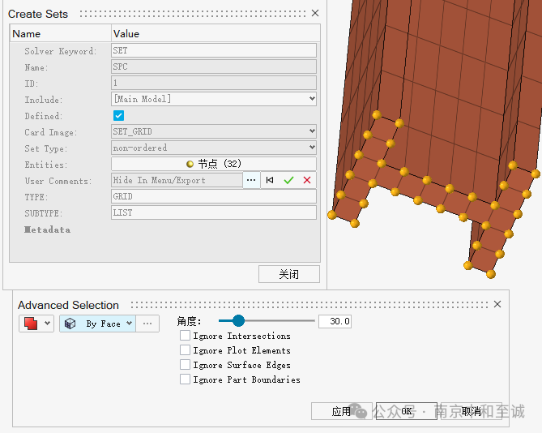
Task: Close the Create Sets panel
Action: click(315, 13)
